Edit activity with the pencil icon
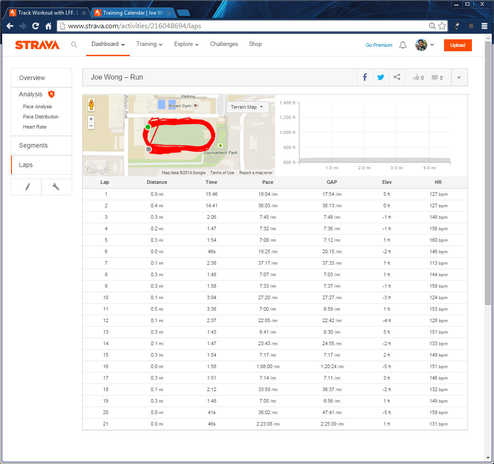 (x=27, y=187)
